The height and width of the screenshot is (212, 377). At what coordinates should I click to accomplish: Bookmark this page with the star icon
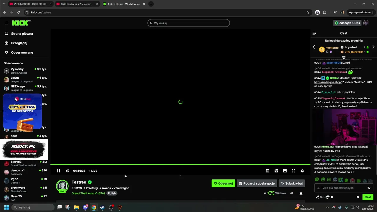tap(307, 12)
